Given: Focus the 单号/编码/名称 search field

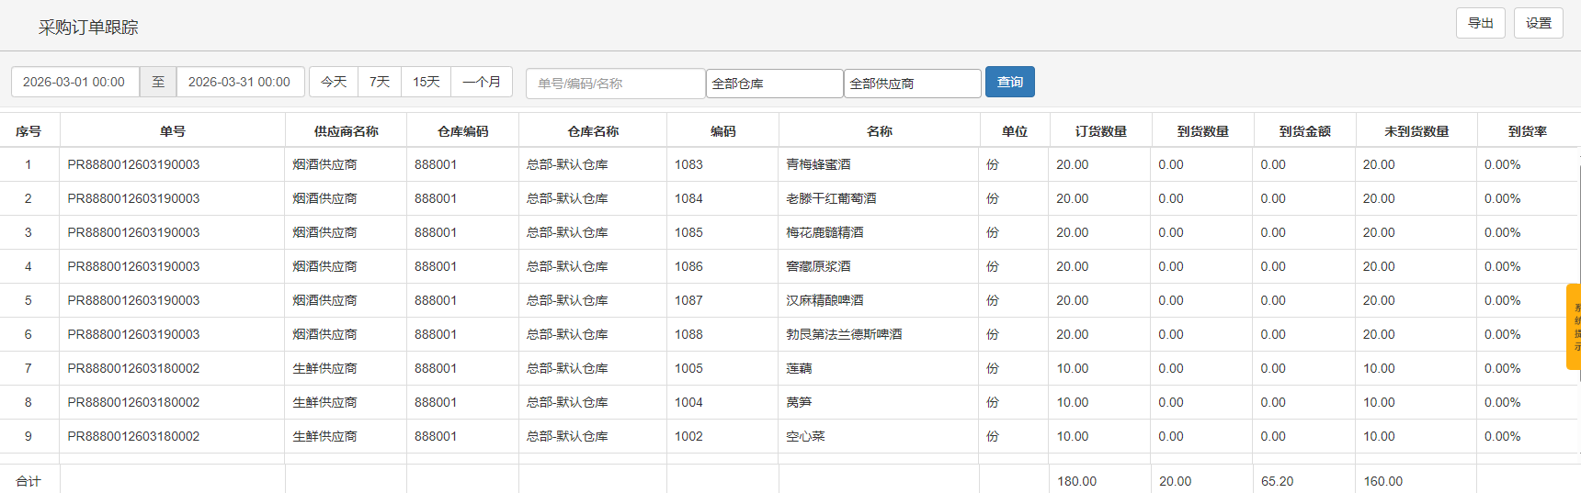Looking at the screenshot, I should (615, 84).
